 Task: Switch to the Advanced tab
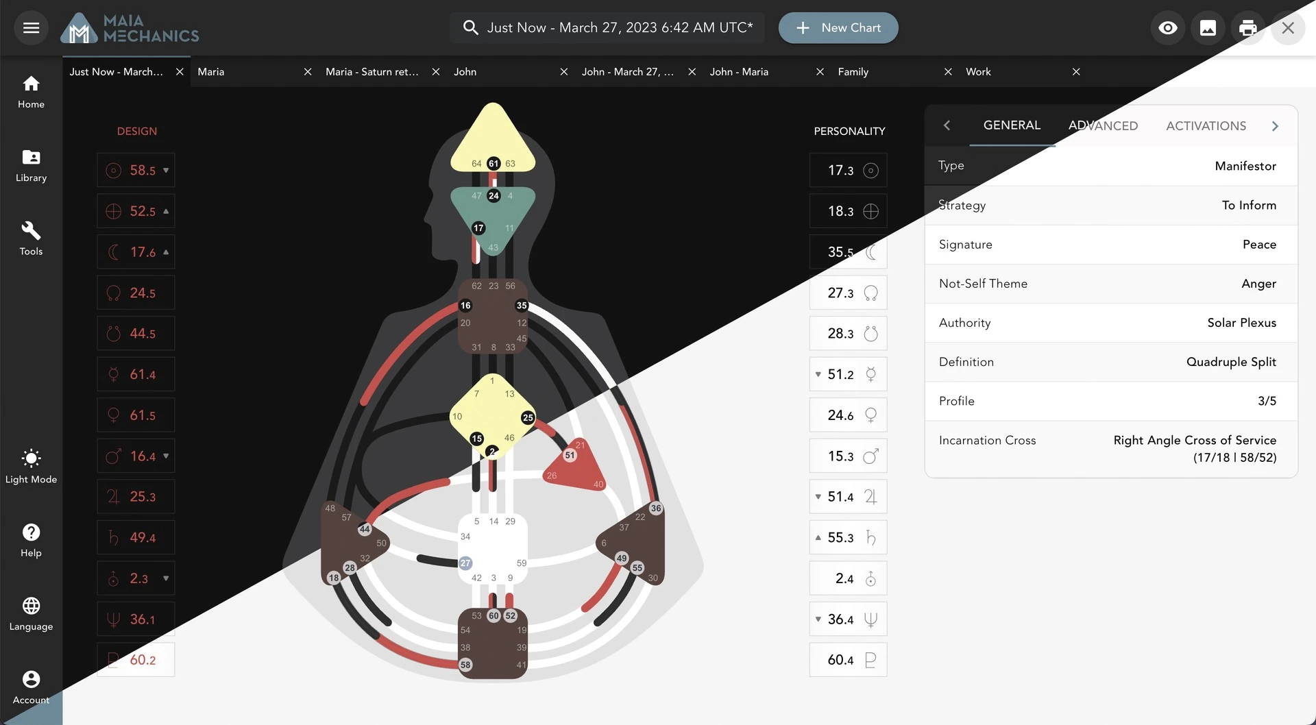[1103, 126]
